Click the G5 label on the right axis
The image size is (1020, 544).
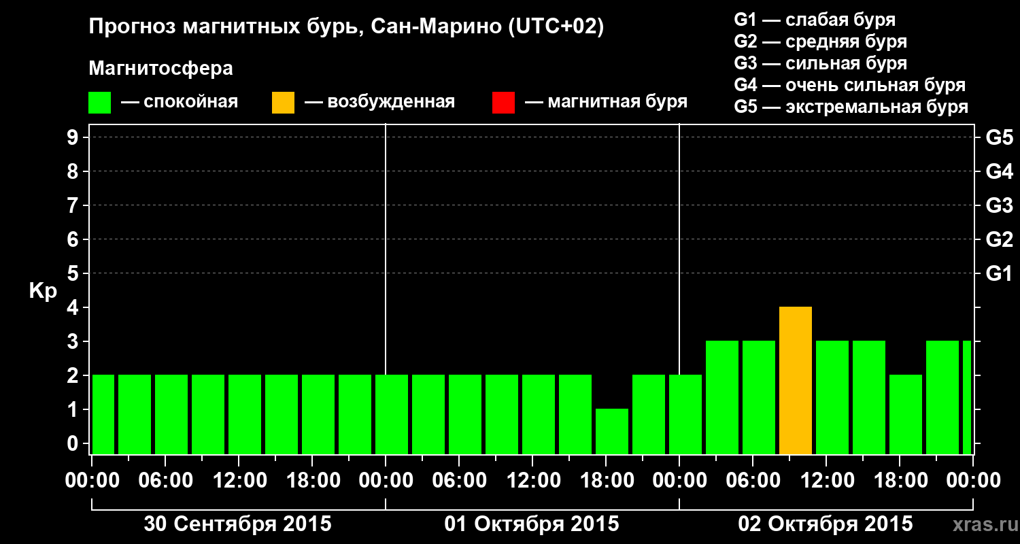pos(1000,137)
